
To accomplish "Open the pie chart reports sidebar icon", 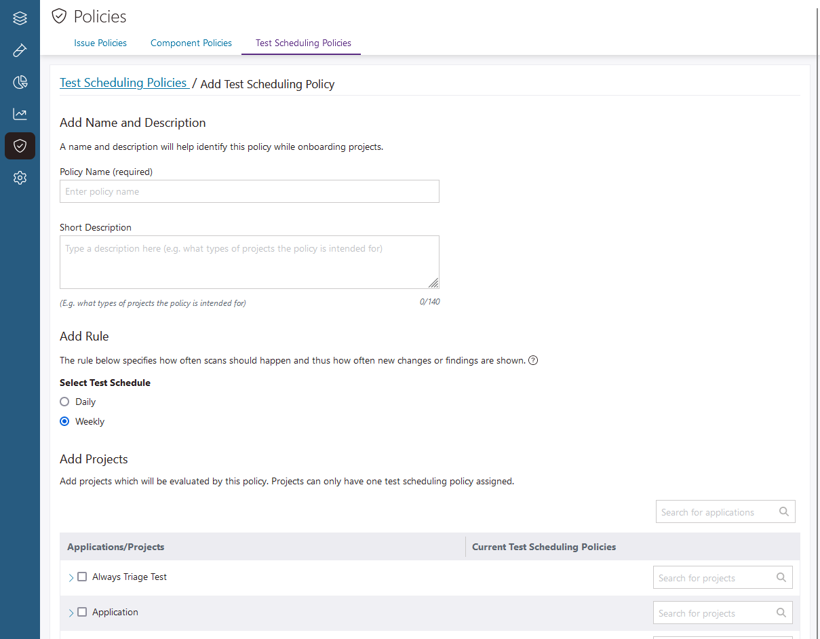I will point(20,82).
